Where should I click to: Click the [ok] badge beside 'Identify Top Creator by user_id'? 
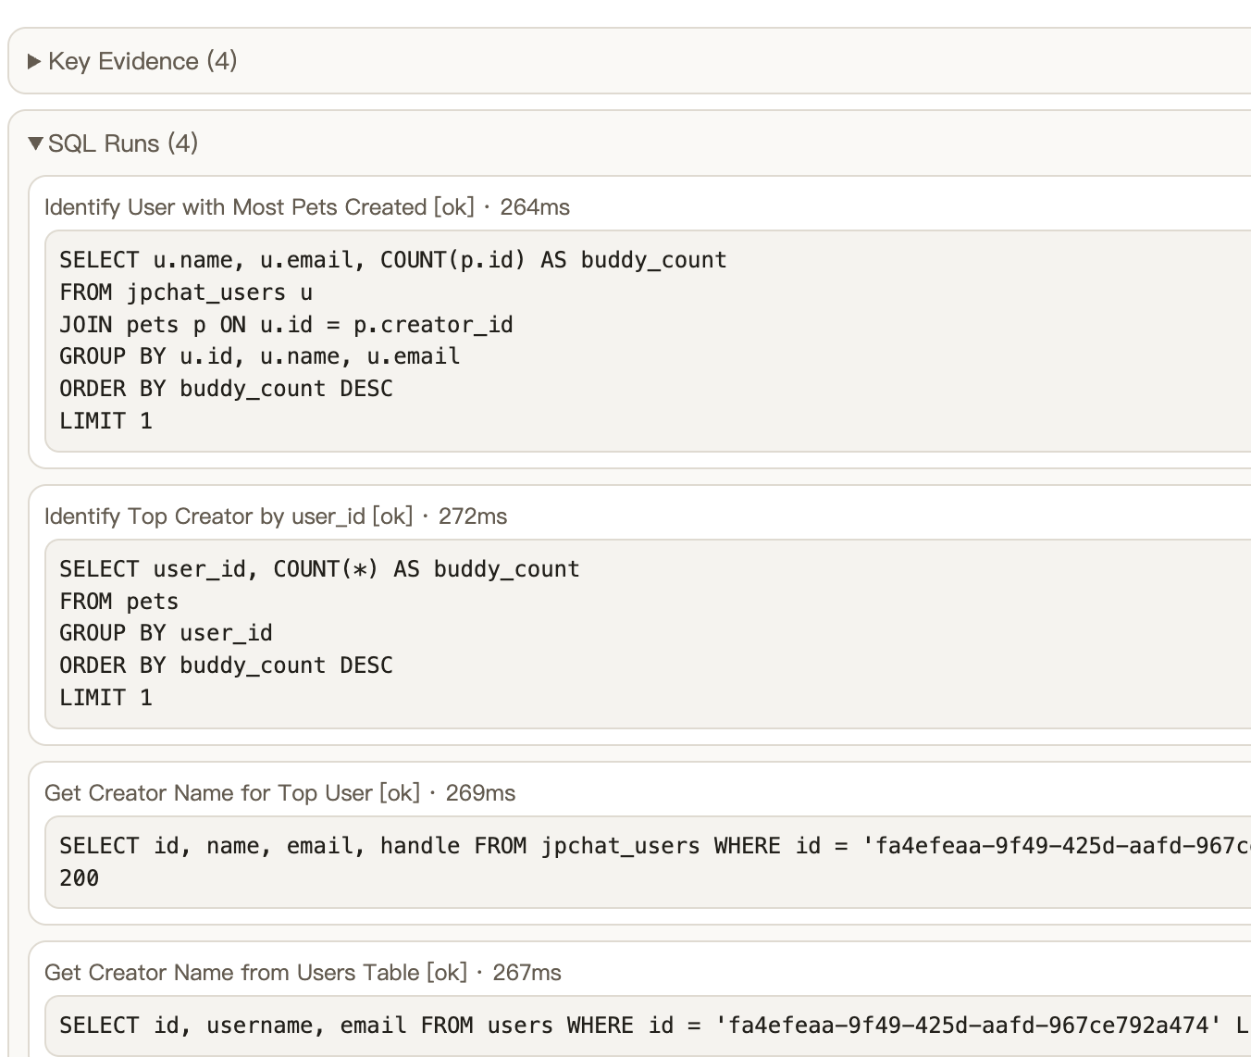pos(392,516)
